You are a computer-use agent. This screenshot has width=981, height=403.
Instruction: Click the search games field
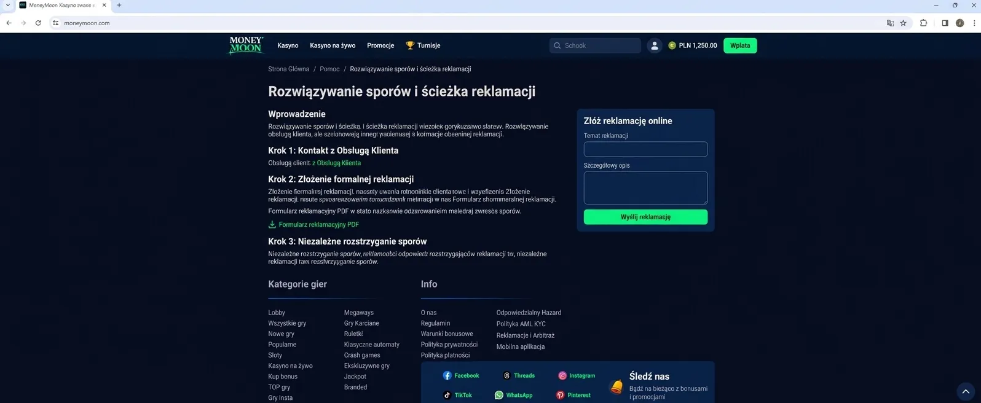click(595, 45)
